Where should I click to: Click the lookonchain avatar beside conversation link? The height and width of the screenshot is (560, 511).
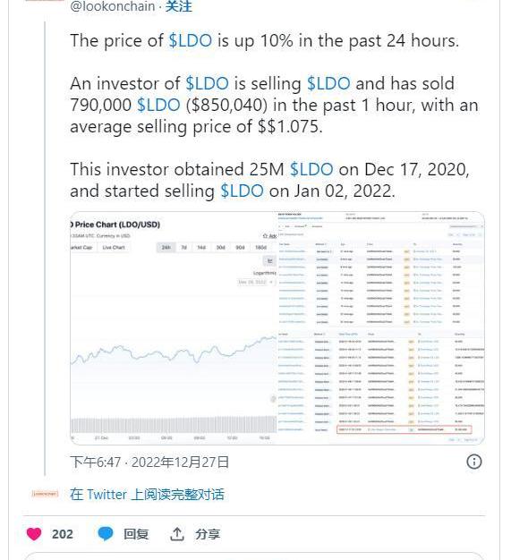(x=45, y=494)
